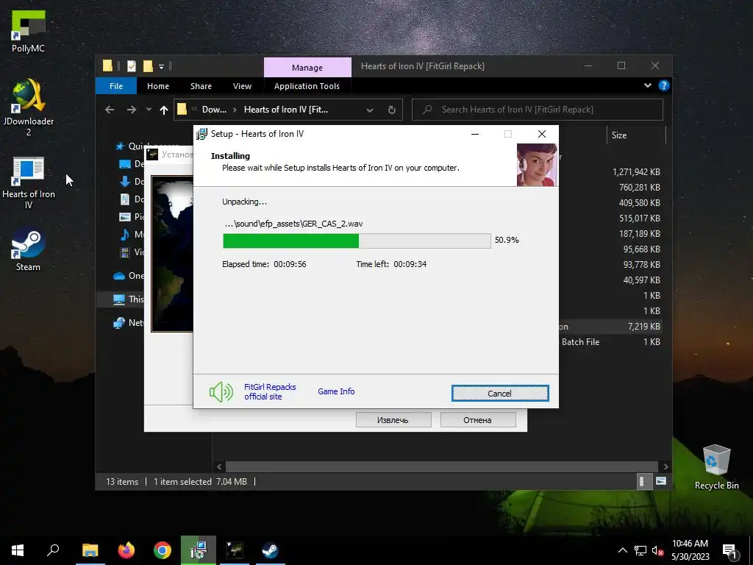Open recent locations dropdown in Explorer
The width and height of the screenshot is (753, 565).
(149, 110)
